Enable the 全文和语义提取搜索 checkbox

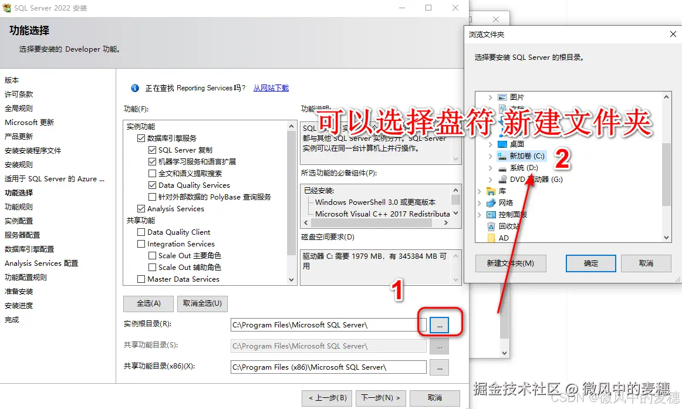[x=152, y=173]
